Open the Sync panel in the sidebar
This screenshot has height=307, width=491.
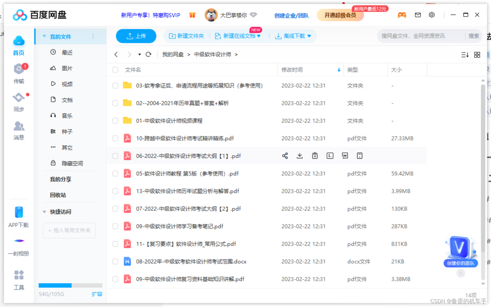pos(18,101)
